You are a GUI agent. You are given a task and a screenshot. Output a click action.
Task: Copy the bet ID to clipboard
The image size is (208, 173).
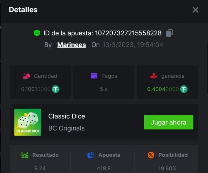point(169,33)
